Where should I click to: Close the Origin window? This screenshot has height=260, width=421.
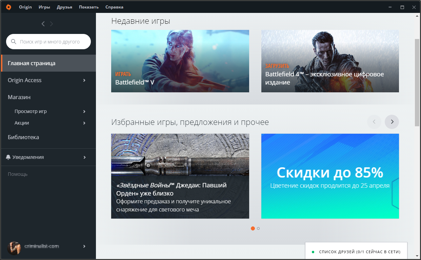414,7
